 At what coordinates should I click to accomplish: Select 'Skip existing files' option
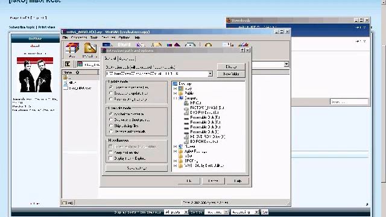tap(111, 126)
